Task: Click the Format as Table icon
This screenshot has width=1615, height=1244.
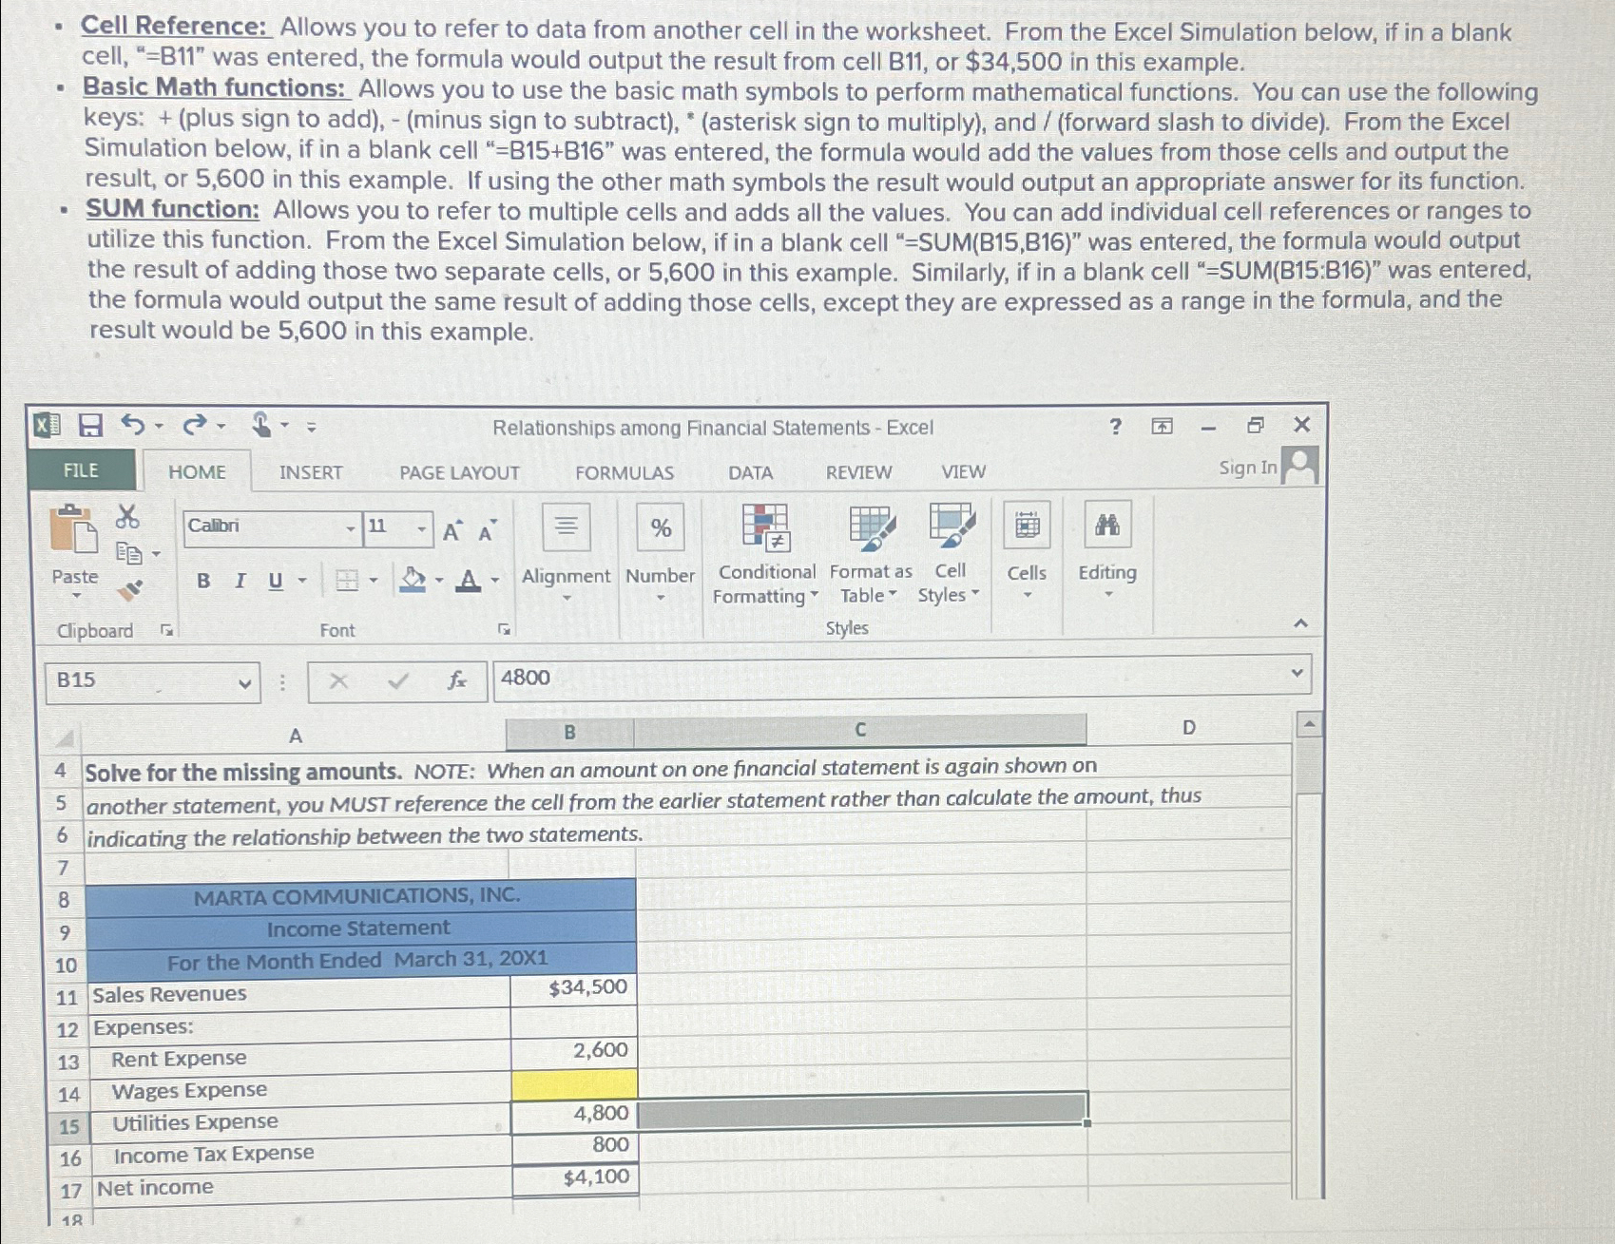Action: pyautogui.click(x=872, y=527)
